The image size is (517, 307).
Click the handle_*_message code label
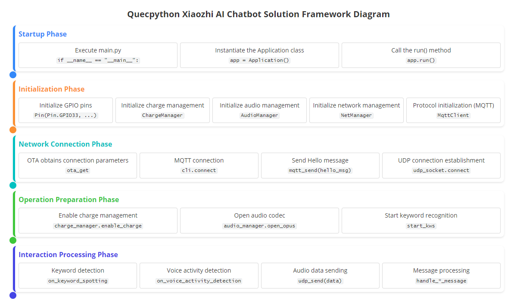coord(441,281)
